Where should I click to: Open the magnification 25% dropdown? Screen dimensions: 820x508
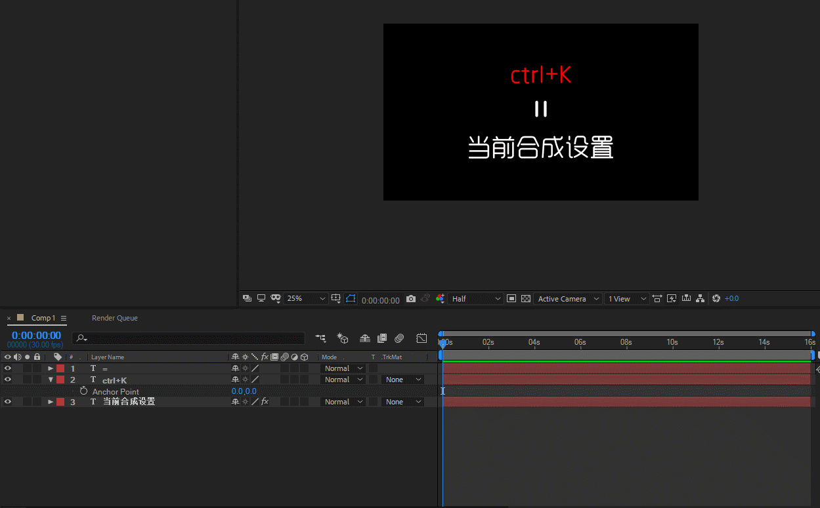pyautogui.click(x=306, y=298)
